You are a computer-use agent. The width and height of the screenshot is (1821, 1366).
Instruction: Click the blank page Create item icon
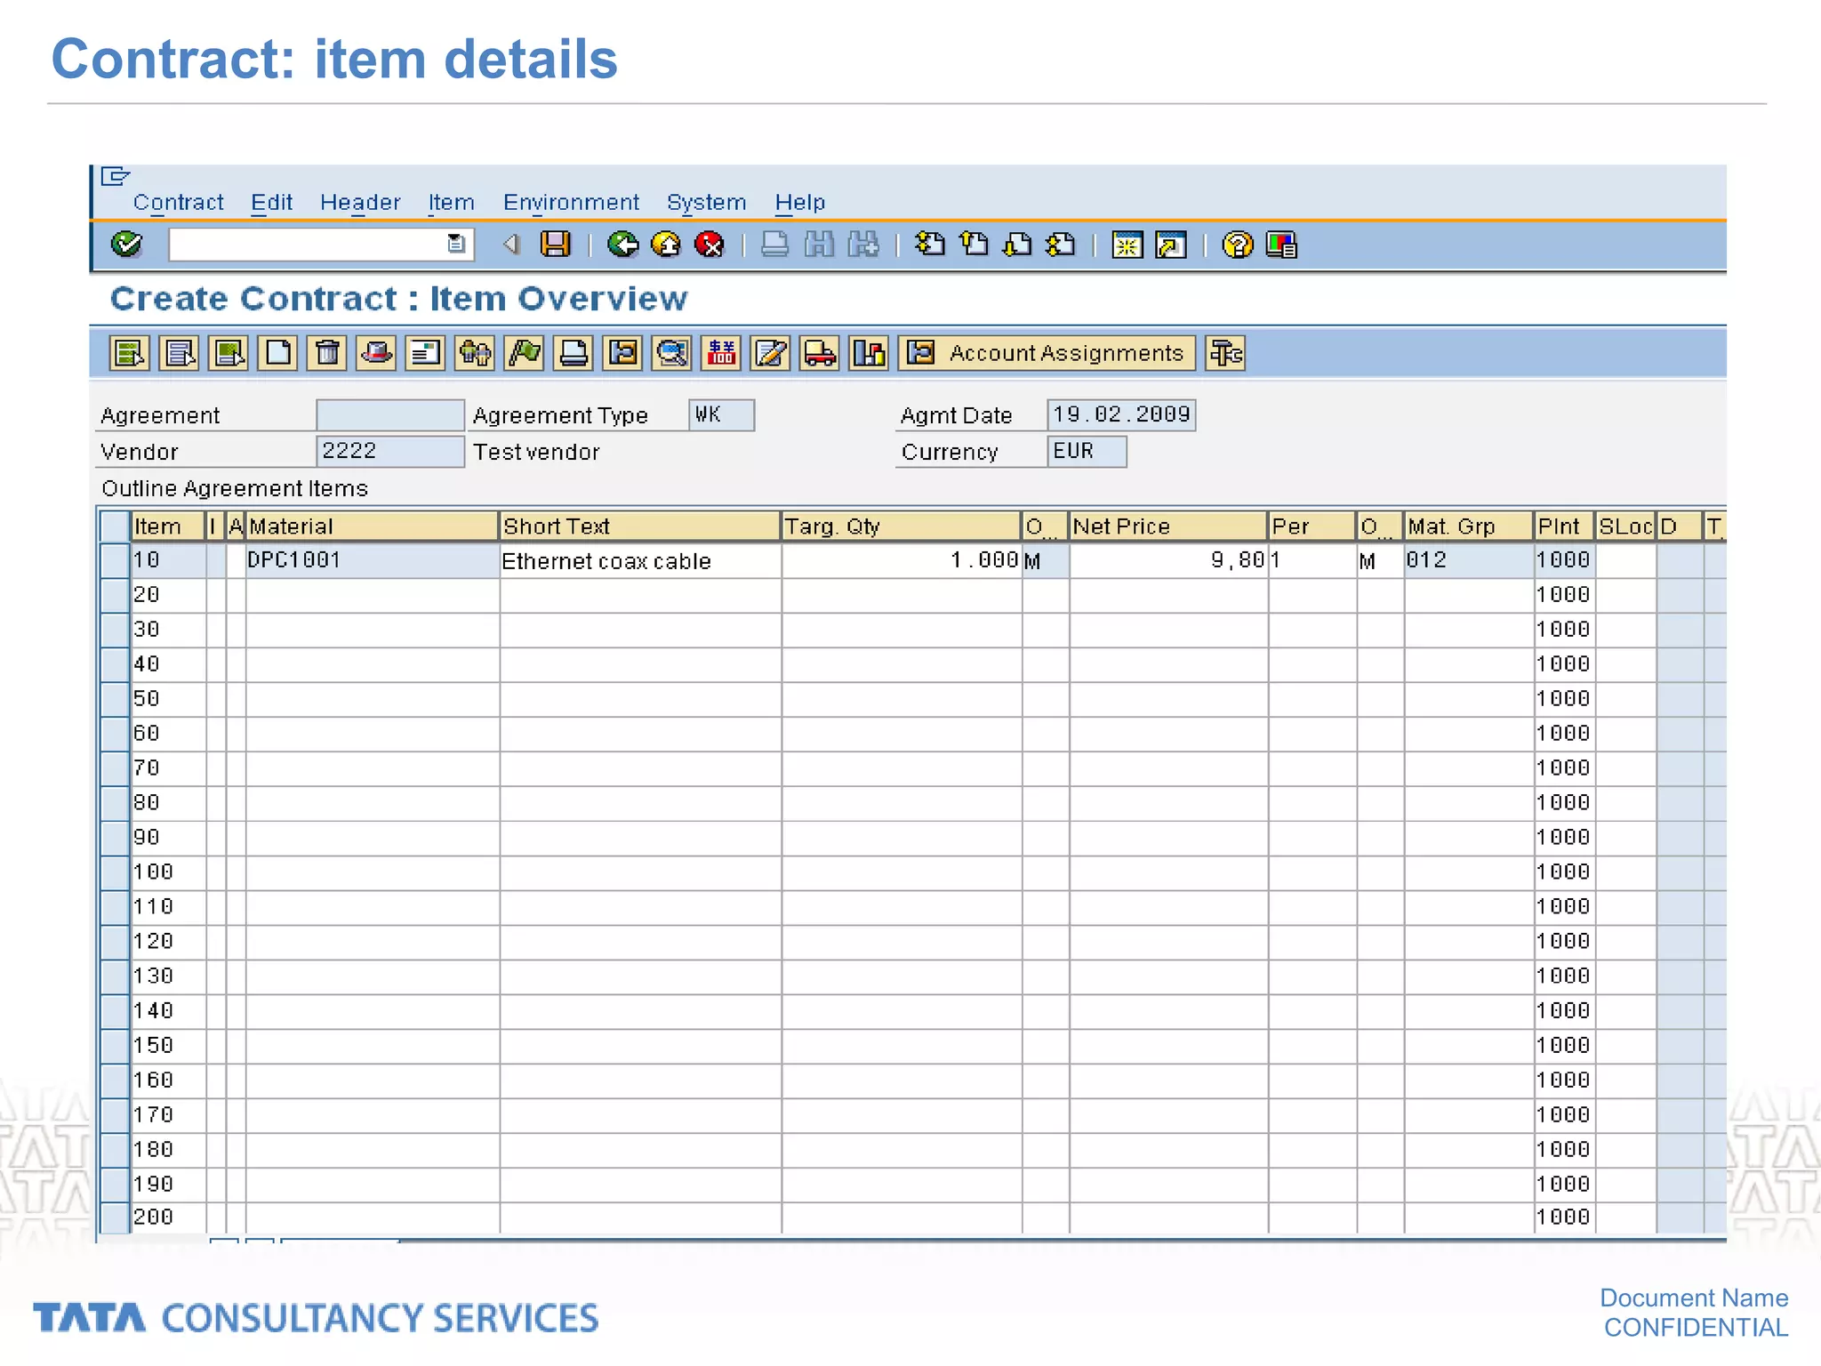coord(278,353)
